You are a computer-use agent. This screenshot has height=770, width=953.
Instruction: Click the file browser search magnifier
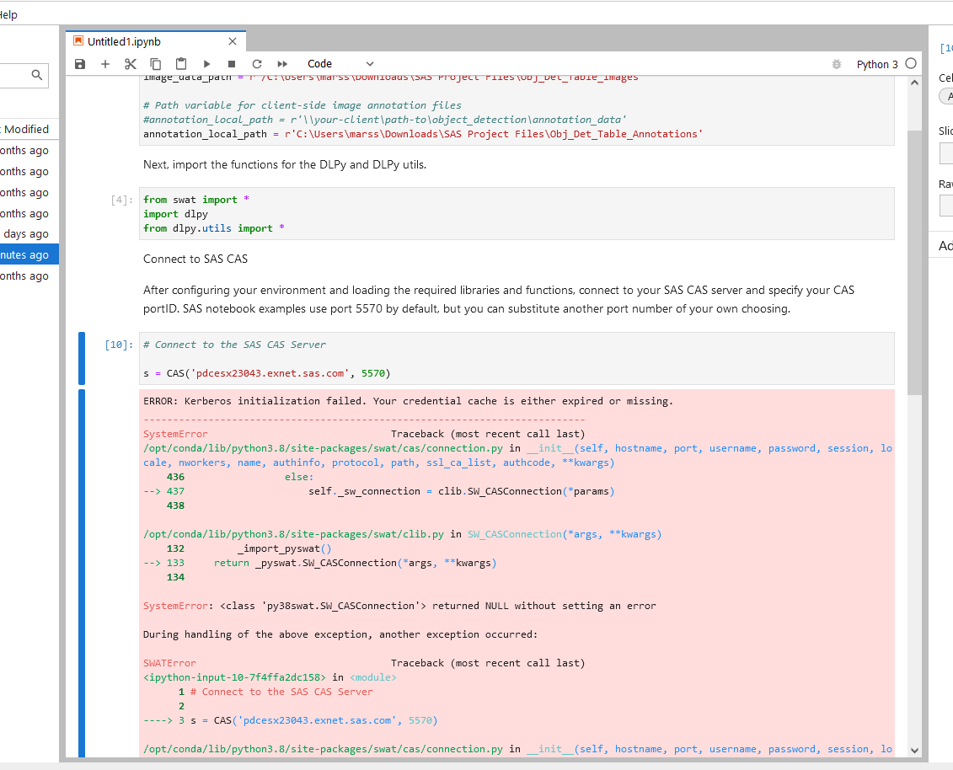click(x=37, y=76)
